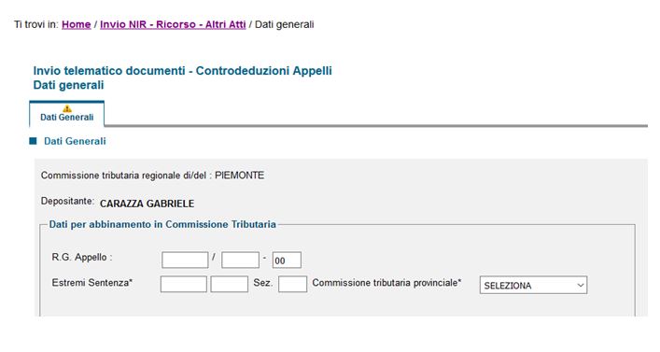Viewport: 660px width, 352px height.
Task: Open the Home breadcrumb link
Action: click(x=77, y=24)
